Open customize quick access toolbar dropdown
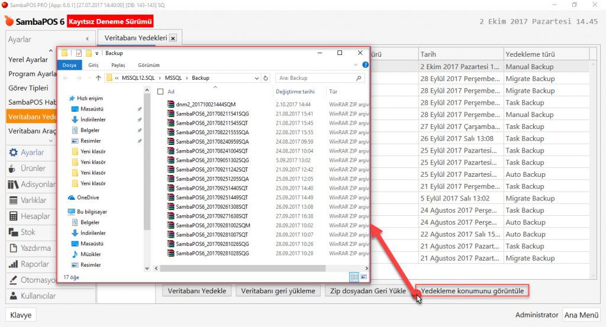The height and width of the screenshot is (327, 606). point(96,53)
